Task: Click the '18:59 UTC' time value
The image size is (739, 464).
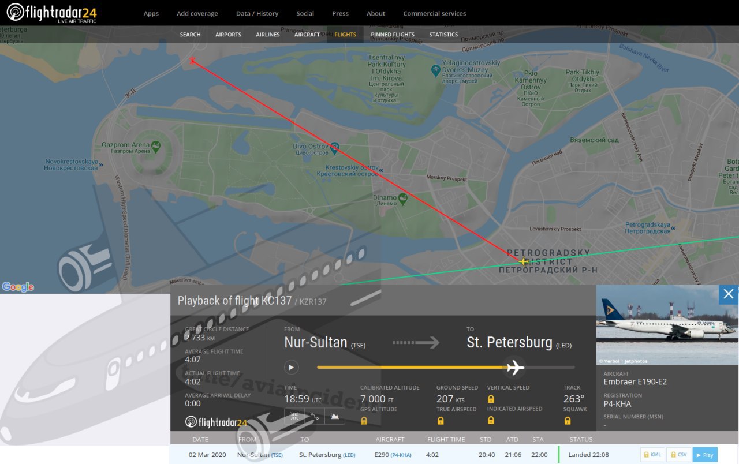Action: click(303, 399)
